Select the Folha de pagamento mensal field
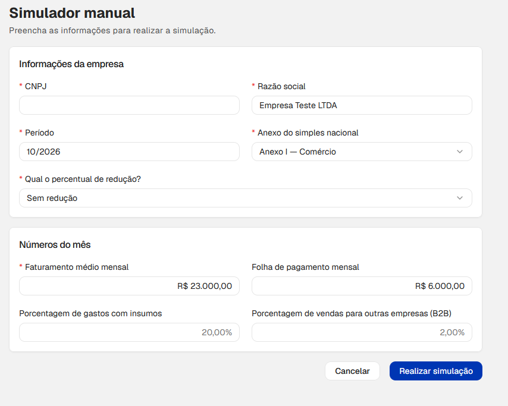This screenshot has height=406, width=508. click(x=362, y=286)
